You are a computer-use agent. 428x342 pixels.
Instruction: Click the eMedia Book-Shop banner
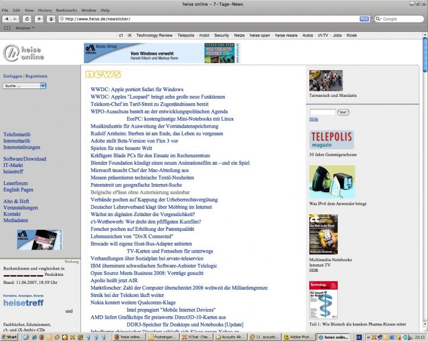click(162, 53)
